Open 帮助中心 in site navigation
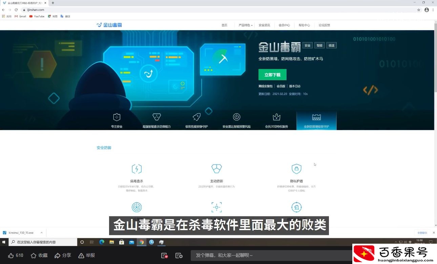This screenshot has height=264, width=437. pos(304,25)
